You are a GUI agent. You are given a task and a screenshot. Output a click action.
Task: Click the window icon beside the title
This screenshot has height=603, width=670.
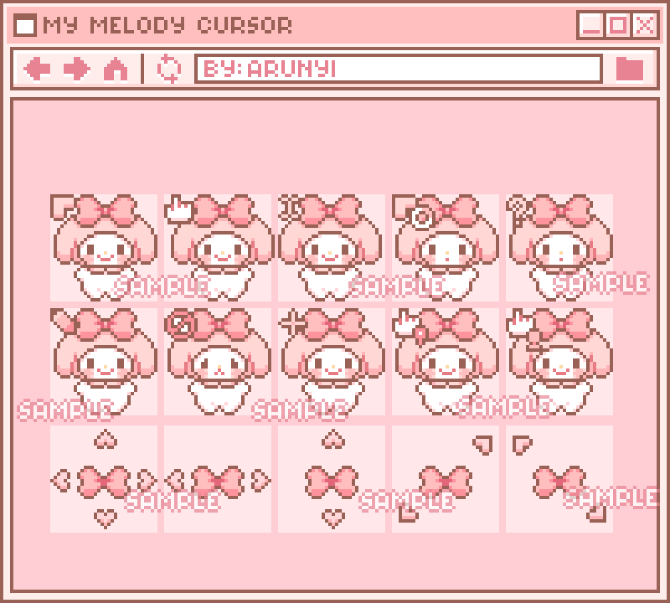(25, 25)
